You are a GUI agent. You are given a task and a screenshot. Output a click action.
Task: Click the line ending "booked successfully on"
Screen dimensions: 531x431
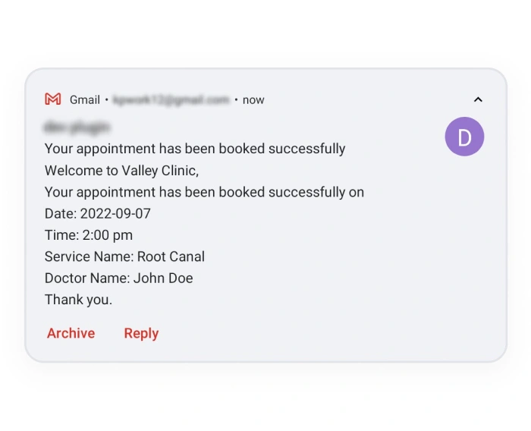204,192
